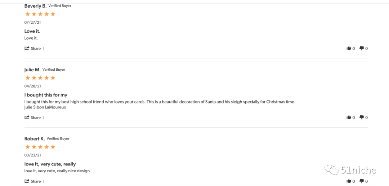Click the star rating on Robert K.'s review
The image size is (389, 186).
click(x=40, y=147)
